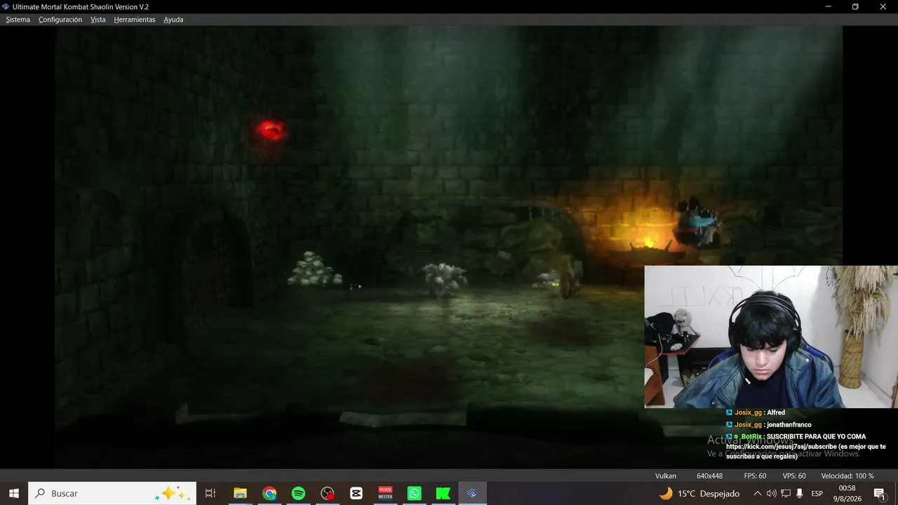The image size is (898, 505).
Task: Click the streamer webcam overlay
Action: [x=771, y=337]
